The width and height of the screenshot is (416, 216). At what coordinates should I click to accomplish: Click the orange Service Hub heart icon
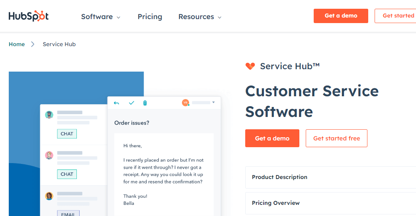[250, 66]
